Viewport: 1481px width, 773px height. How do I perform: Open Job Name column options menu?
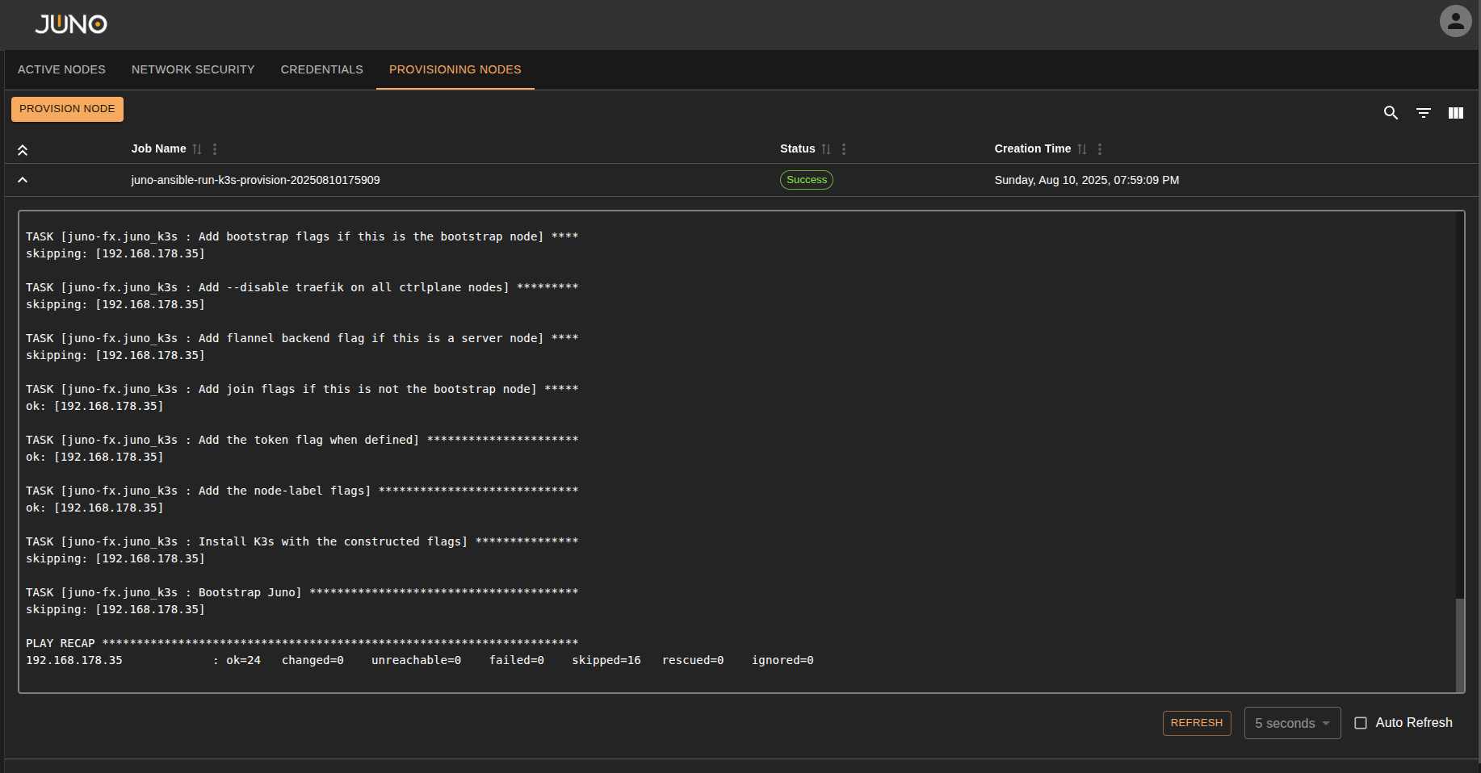point(215,149)
